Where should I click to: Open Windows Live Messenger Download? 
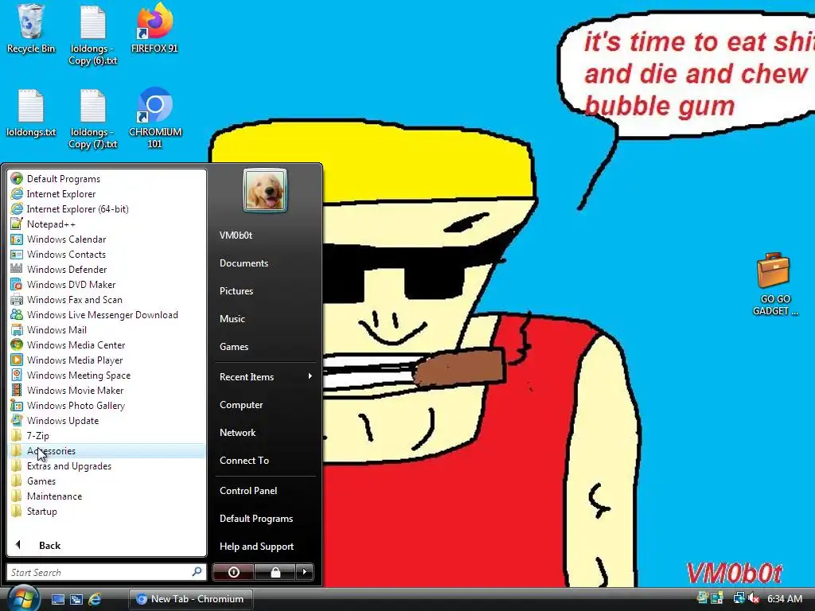click(x=107, y=315)
